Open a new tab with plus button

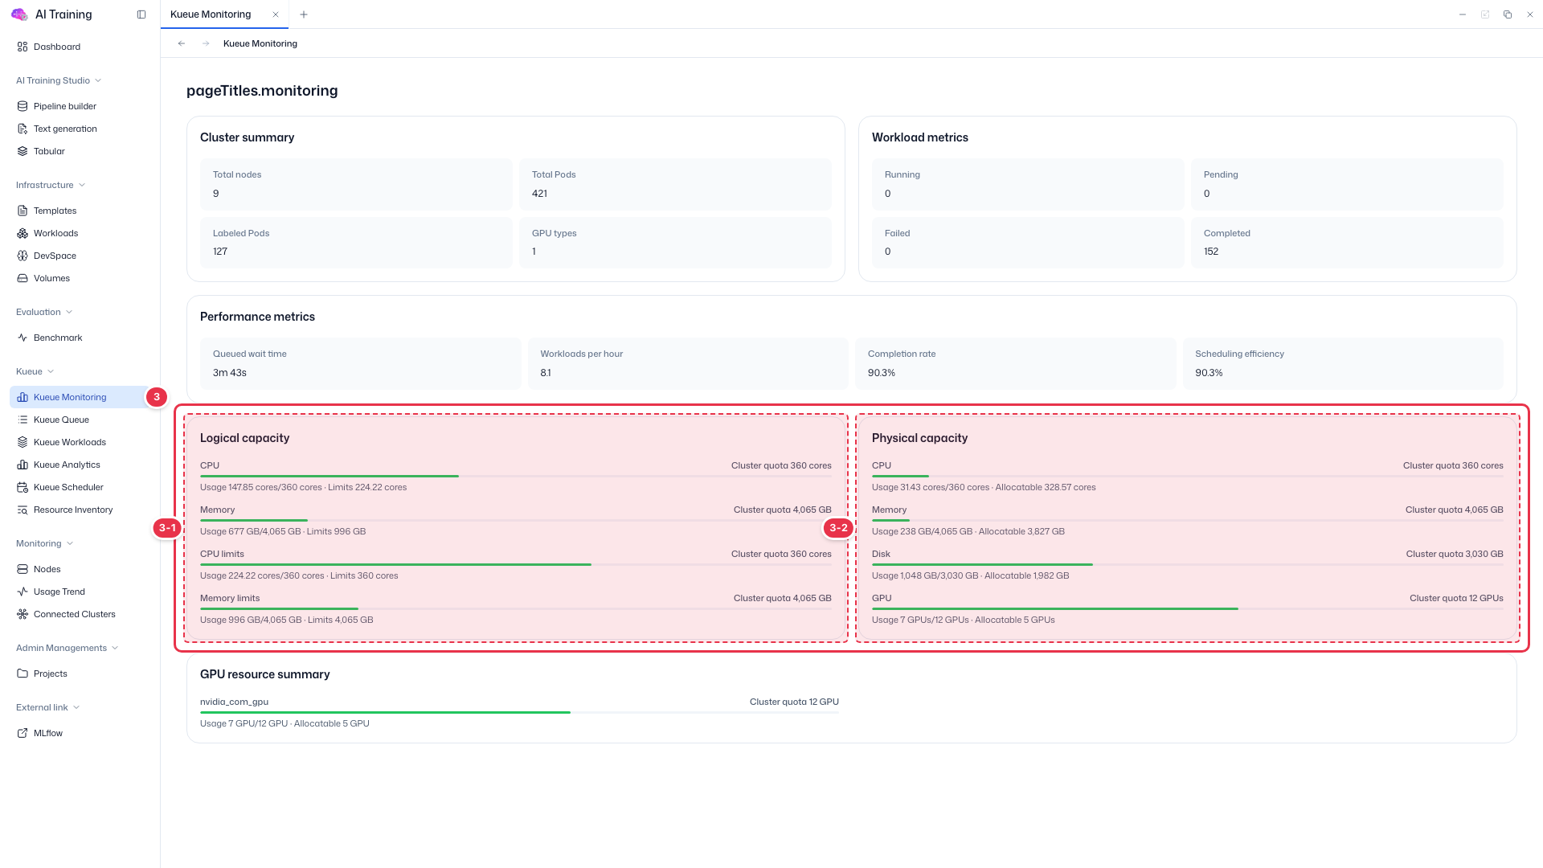pos(303,14)
